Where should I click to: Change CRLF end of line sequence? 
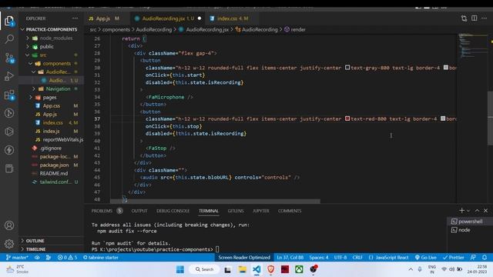(x=357, y=257)
